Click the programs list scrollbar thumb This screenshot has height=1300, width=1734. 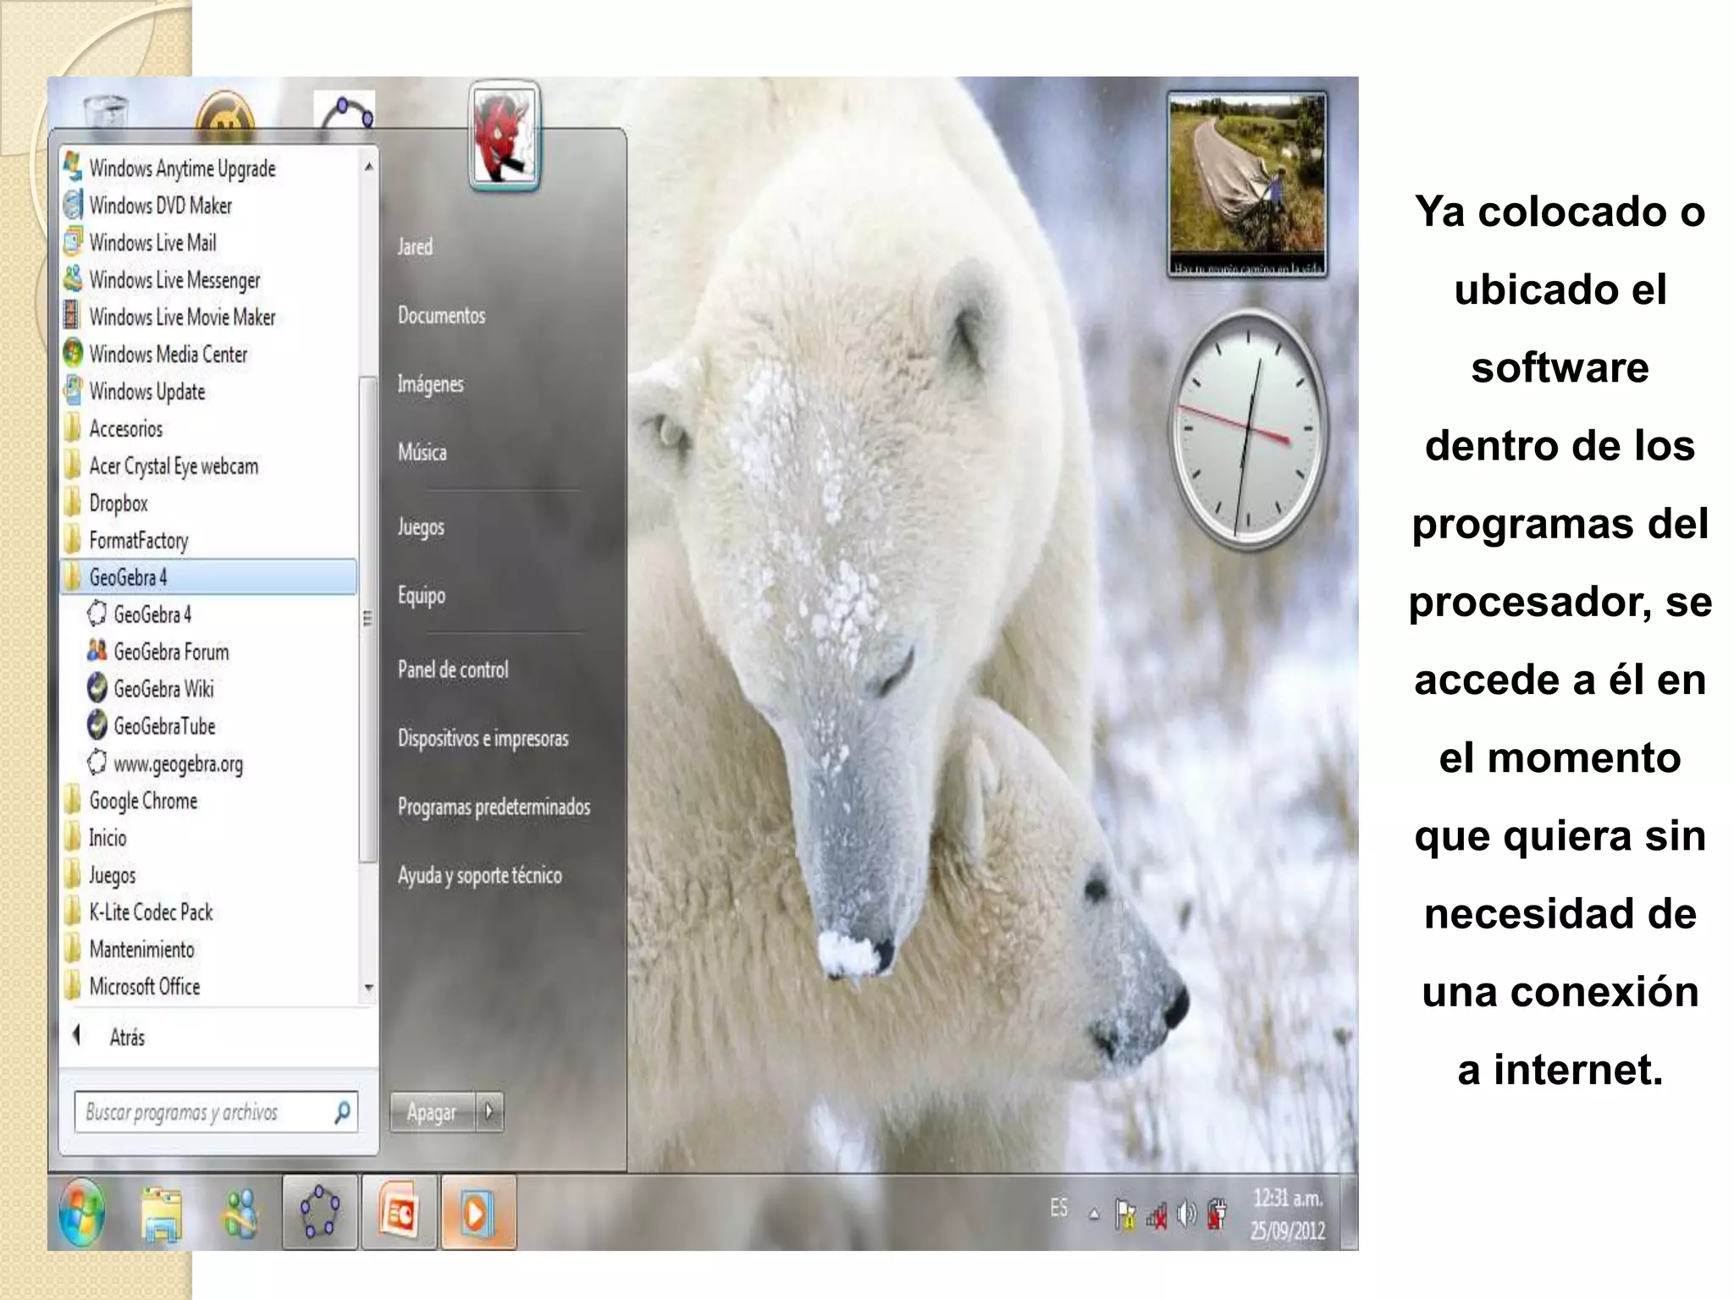tap(367, 620)
